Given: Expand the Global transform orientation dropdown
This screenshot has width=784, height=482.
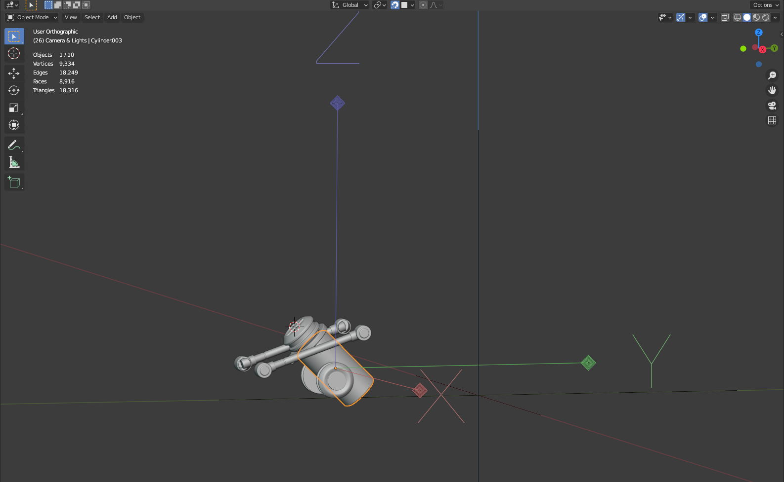Looking at the screenshot, I should (x=350, y=5).
